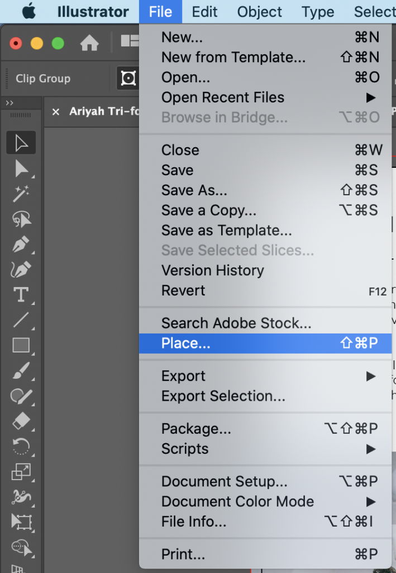Select the Rotate tool
396x573 pixels.
(21, 446)
